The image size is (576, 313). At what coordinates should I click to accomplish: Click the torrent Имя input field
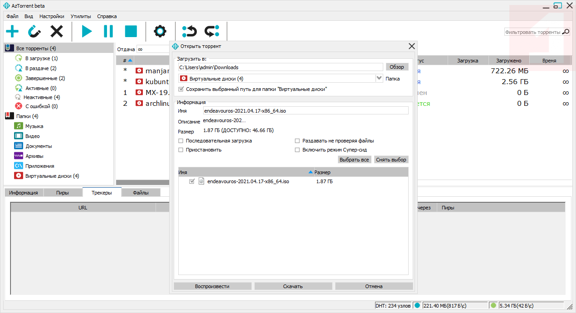[x=306, y=111]
